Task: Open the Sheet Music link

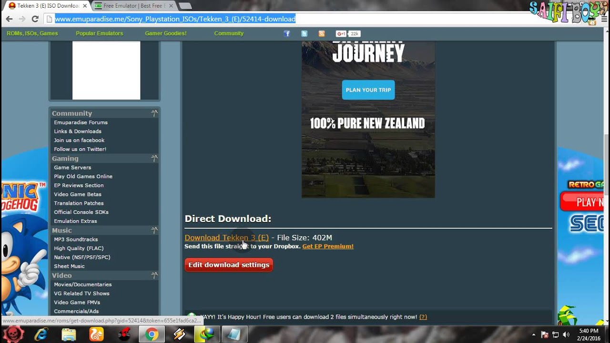Action: (69, 266)
